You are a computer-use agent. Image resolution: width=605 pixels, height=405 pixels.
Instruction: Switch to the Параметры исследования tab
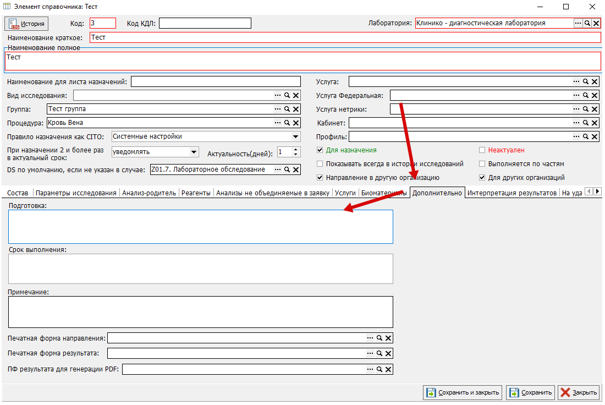coord(76,193)
